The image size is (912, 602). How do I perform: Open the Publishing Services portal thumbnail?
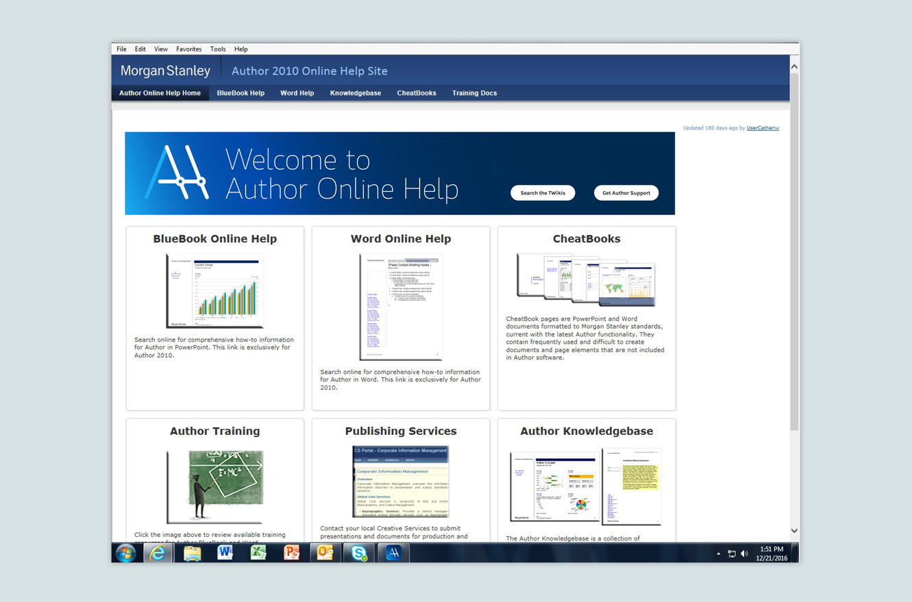point(401,482)
